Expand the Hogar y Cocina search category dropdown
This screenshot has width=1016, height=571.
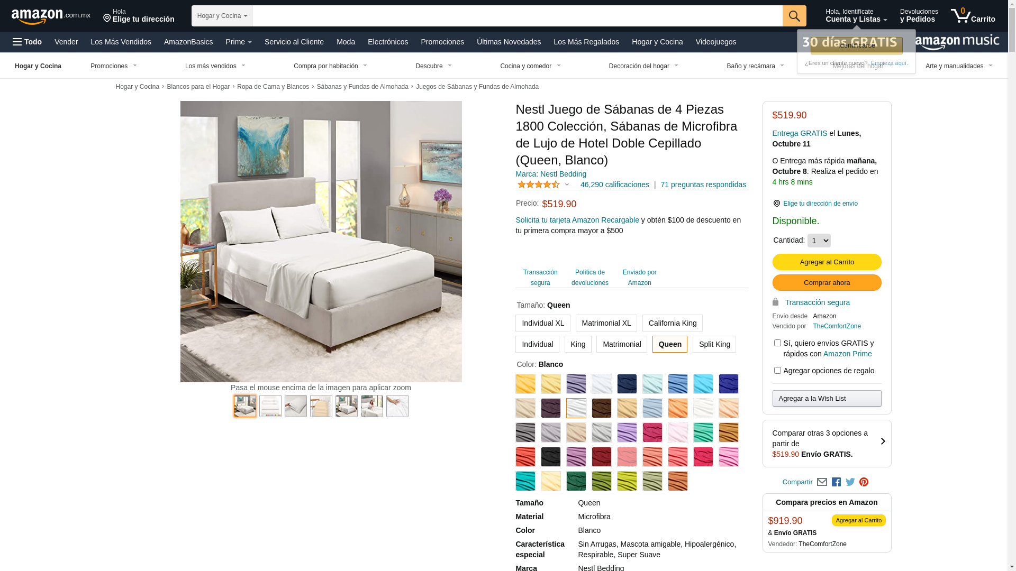(x=222, y=16)
